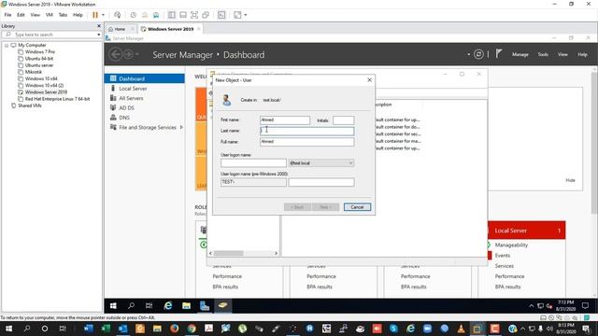Click Server Manager back arrow button
Image resolution: width=598 pixels, height=336 pixels.
(116, 54)
